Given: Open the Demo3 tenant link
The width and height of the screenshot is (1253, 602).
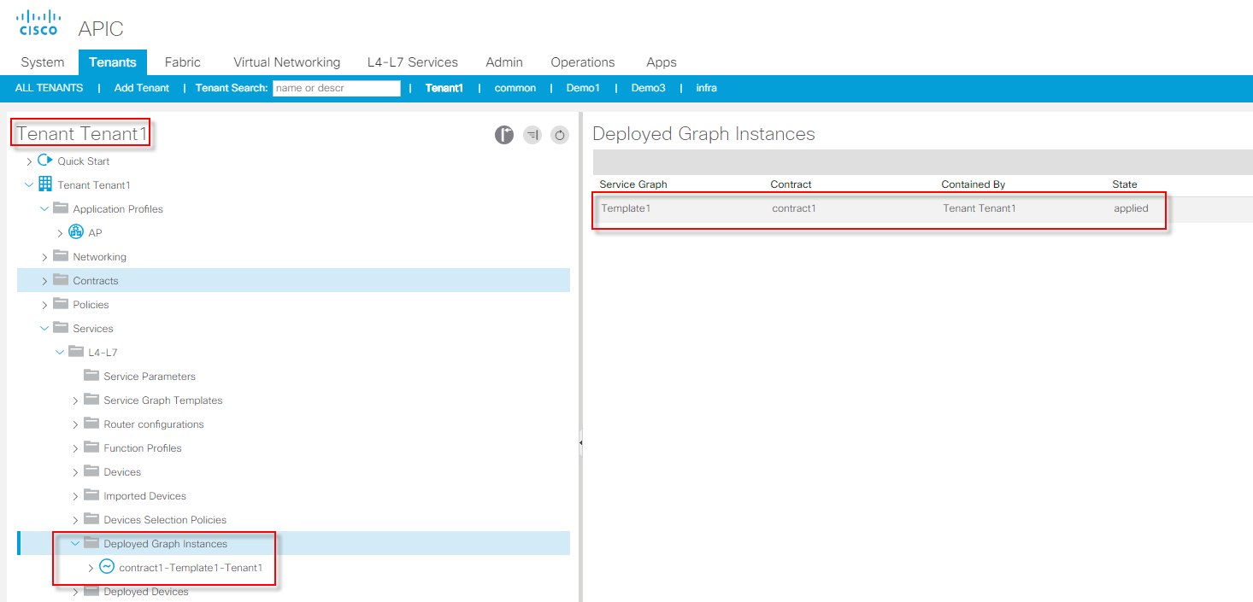Looking at the screenshot, I should [x=649, y=88].
